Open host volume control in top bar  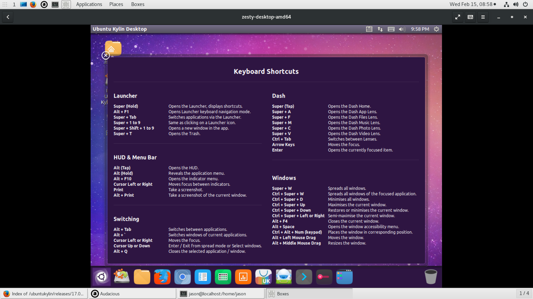pos(516,4)
